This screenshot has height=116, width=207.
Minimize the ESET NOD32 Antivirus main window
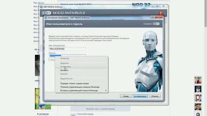click(153, 6)
